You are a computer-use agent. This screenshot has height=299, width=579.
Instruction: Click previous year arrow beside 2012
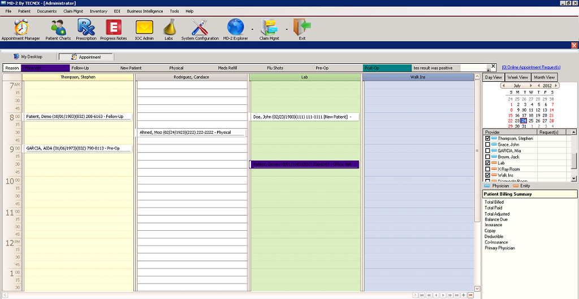pos(539,85)
